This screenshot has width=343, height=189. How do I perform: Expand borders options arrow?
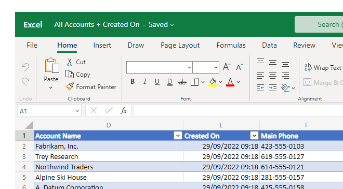click(203, 82)
